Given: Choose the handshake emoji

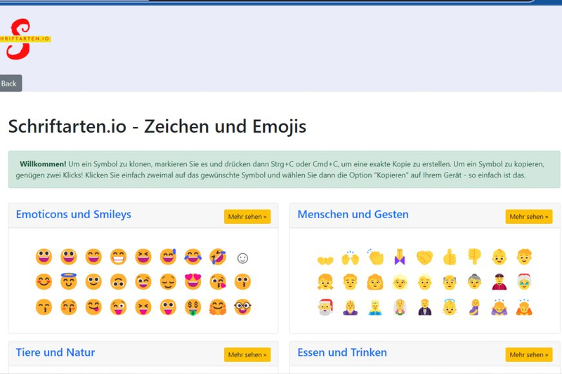Looking at the screenshot, I should (x=424, y=258).
